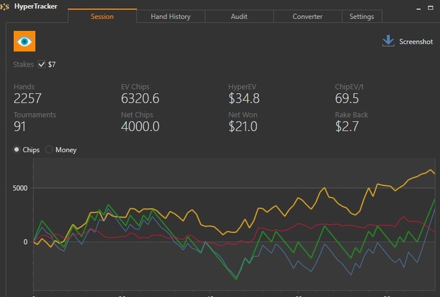Screen dimensions: 440x297
Task: Click the ChipEV/t value 69.5
Action: [x=347, y=98]
